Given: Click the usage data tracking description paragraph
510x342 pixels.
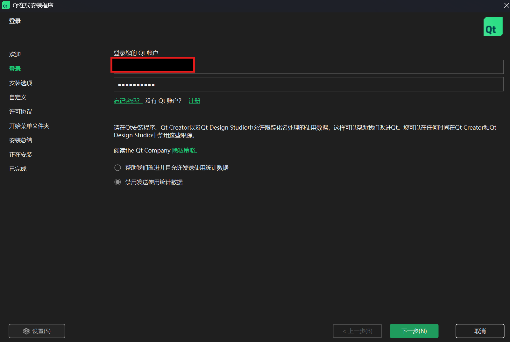Looking at the screenshot, I should click(x=305, y=131).
